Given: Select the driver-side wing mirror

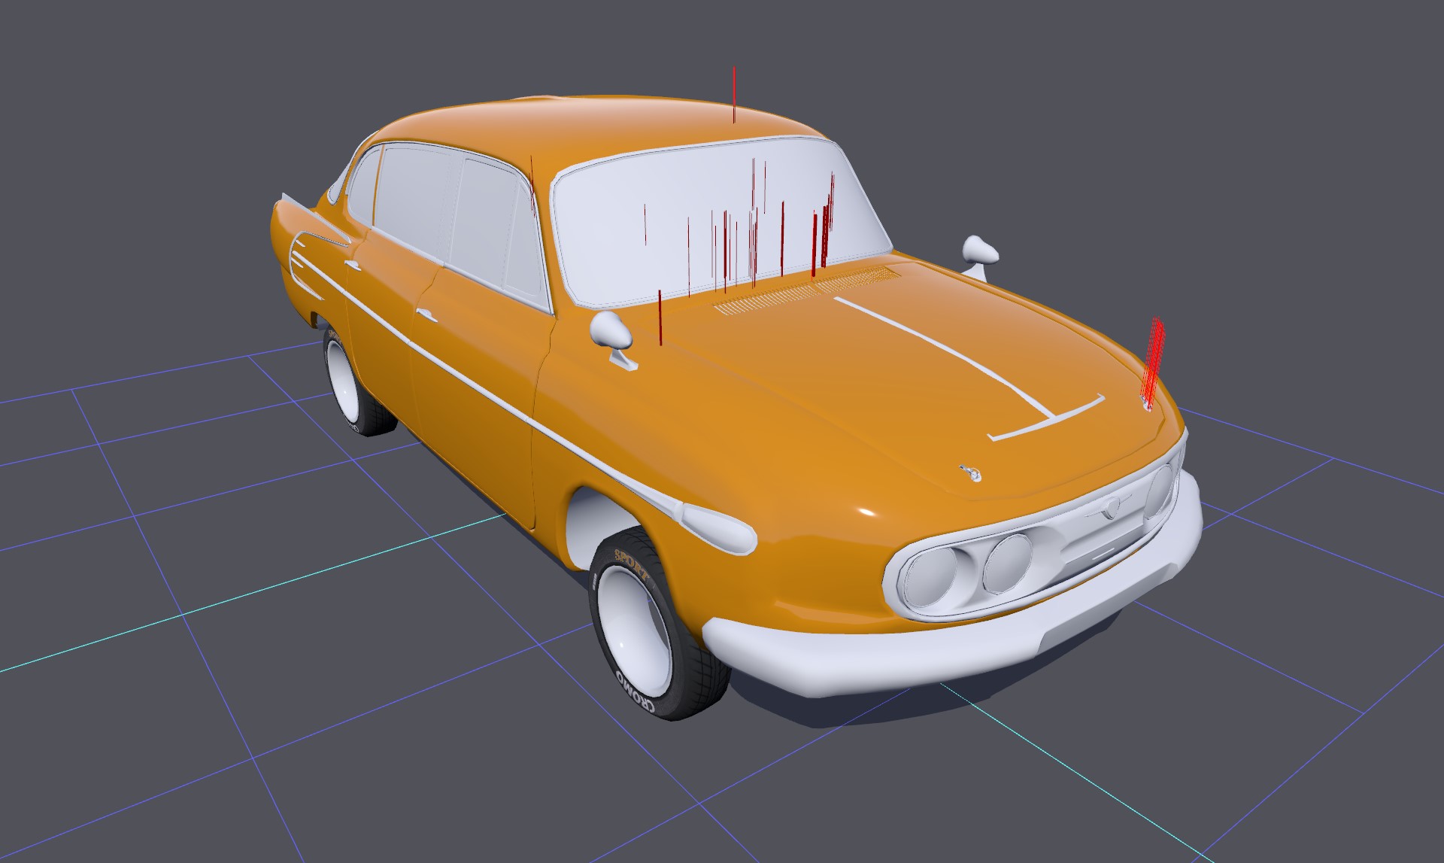Looking at the screenshot, I should coord(611,331).
